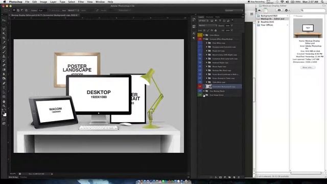Click the Subtract from selection option icon
The width and height of the screenshot is (327, 184).
click(22, 10)
